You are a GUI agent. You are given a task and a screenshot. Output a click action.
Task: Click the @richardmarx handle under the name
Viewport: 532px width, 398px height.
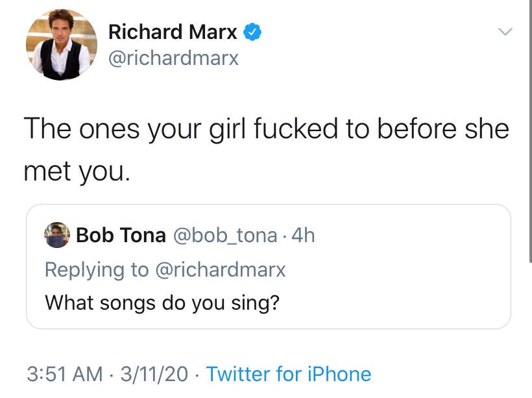click(173, 58)
